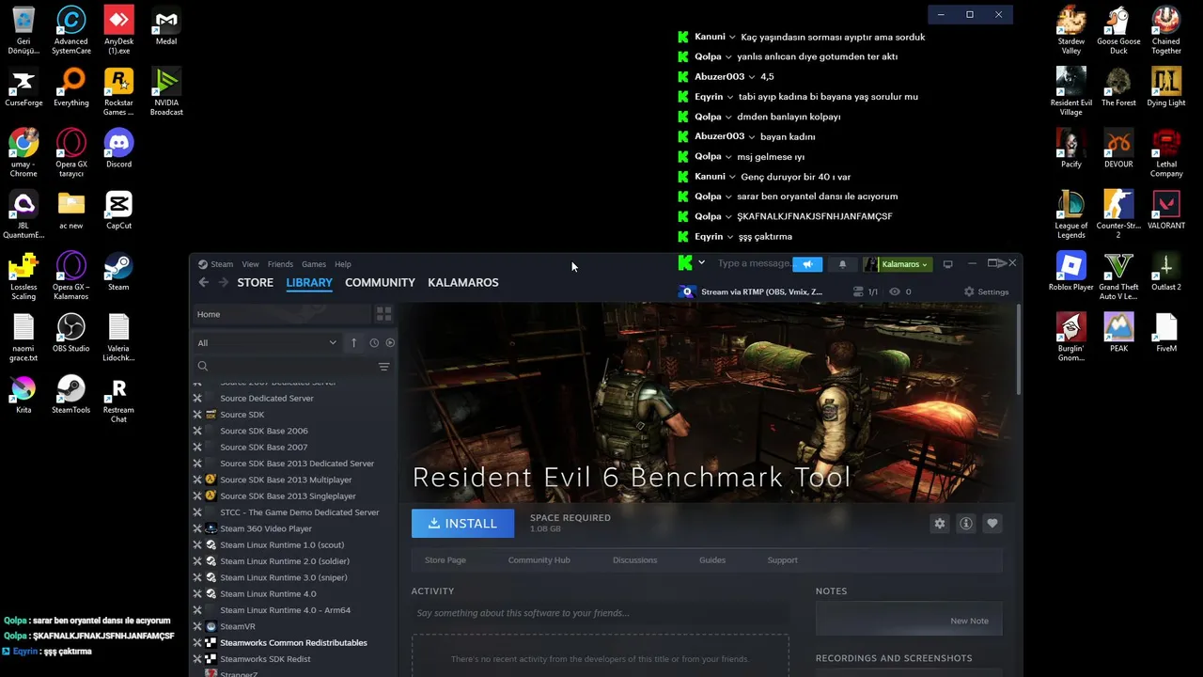The image size is (1203, 677).
Task: Expand chevron next to Kick logo in message bar
Action: (701, 263)
